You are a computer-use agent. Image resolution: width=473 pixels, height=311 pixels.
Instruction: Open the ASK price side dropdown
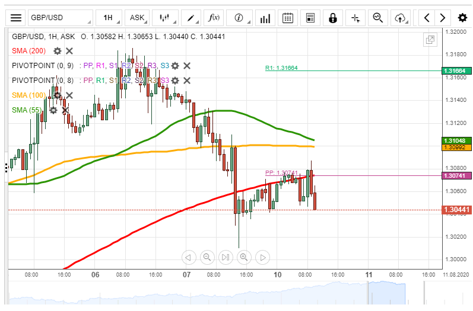(x=137, y=18)
